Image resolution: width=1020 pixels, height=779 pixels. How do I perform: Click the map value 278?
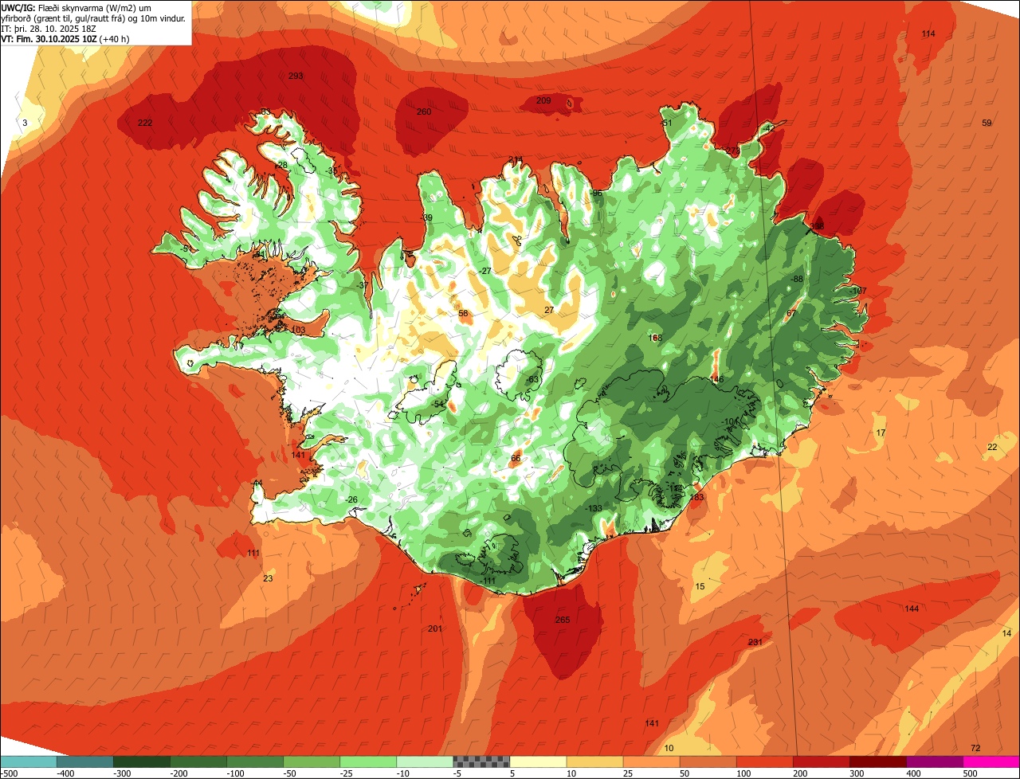click(732, 151)
